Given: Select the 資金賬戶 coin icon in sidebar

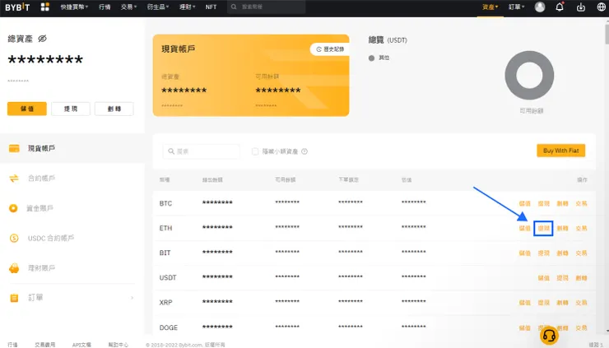Looking at the screenshot, I should [13, 208].
